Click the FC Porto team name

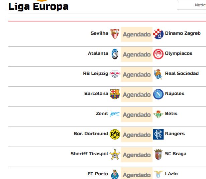98,174
